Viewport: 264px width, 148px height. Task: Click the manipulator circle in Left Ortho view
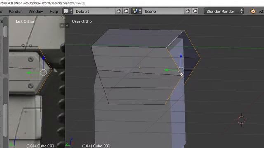coord(43,73)
